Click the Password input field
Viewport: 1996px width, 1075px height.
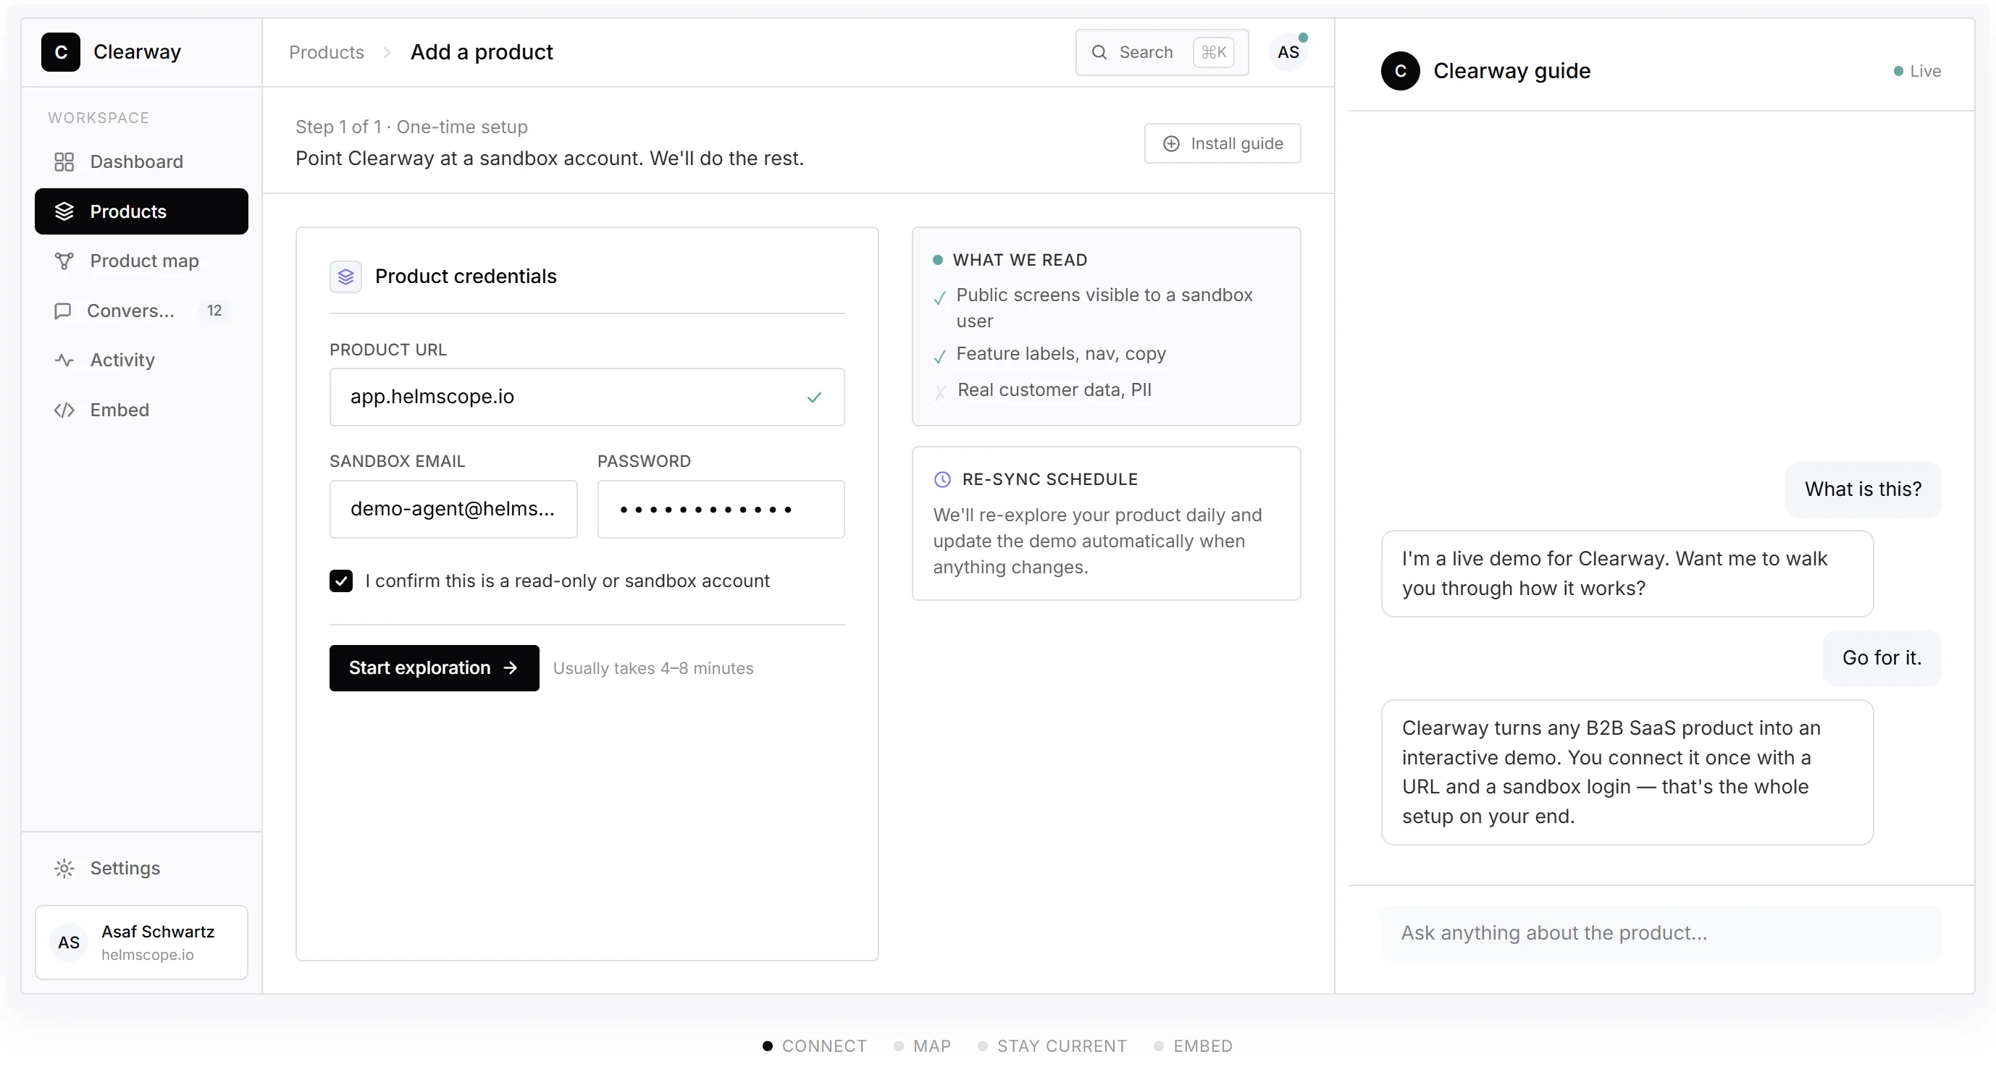point(721,509)
